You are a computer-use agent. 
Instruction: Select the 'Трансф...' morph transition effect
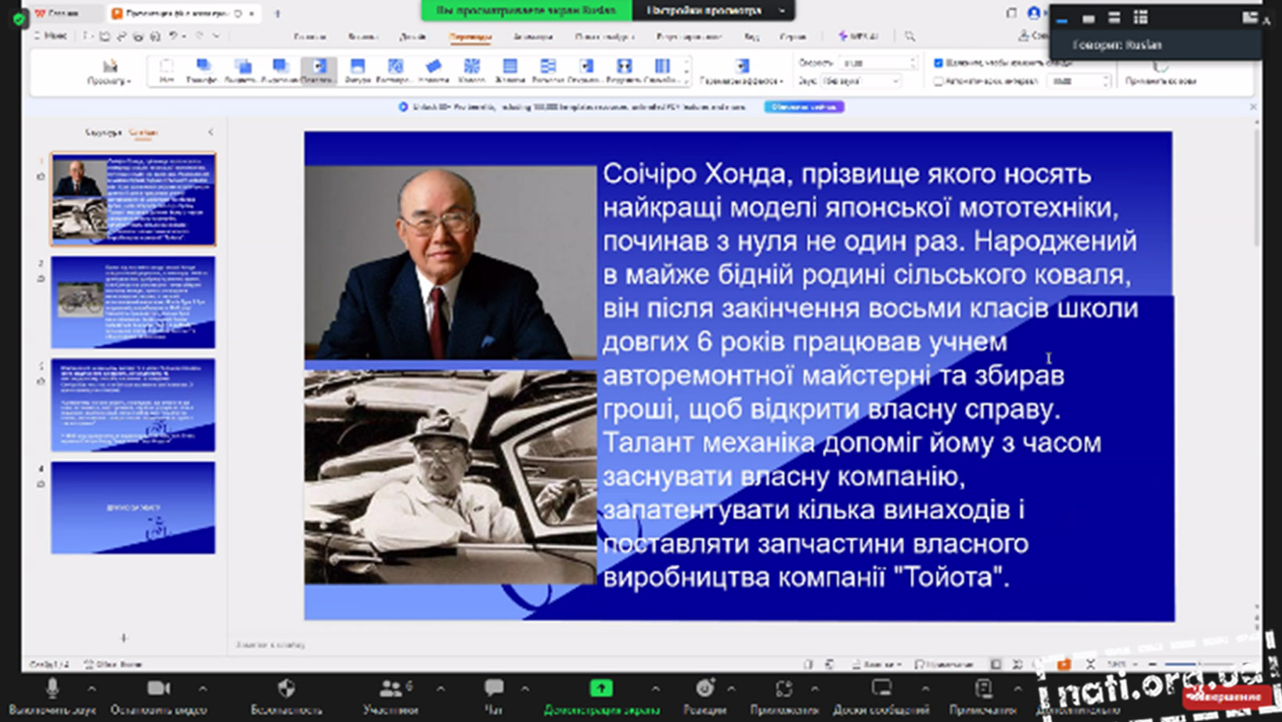point(203,70)
